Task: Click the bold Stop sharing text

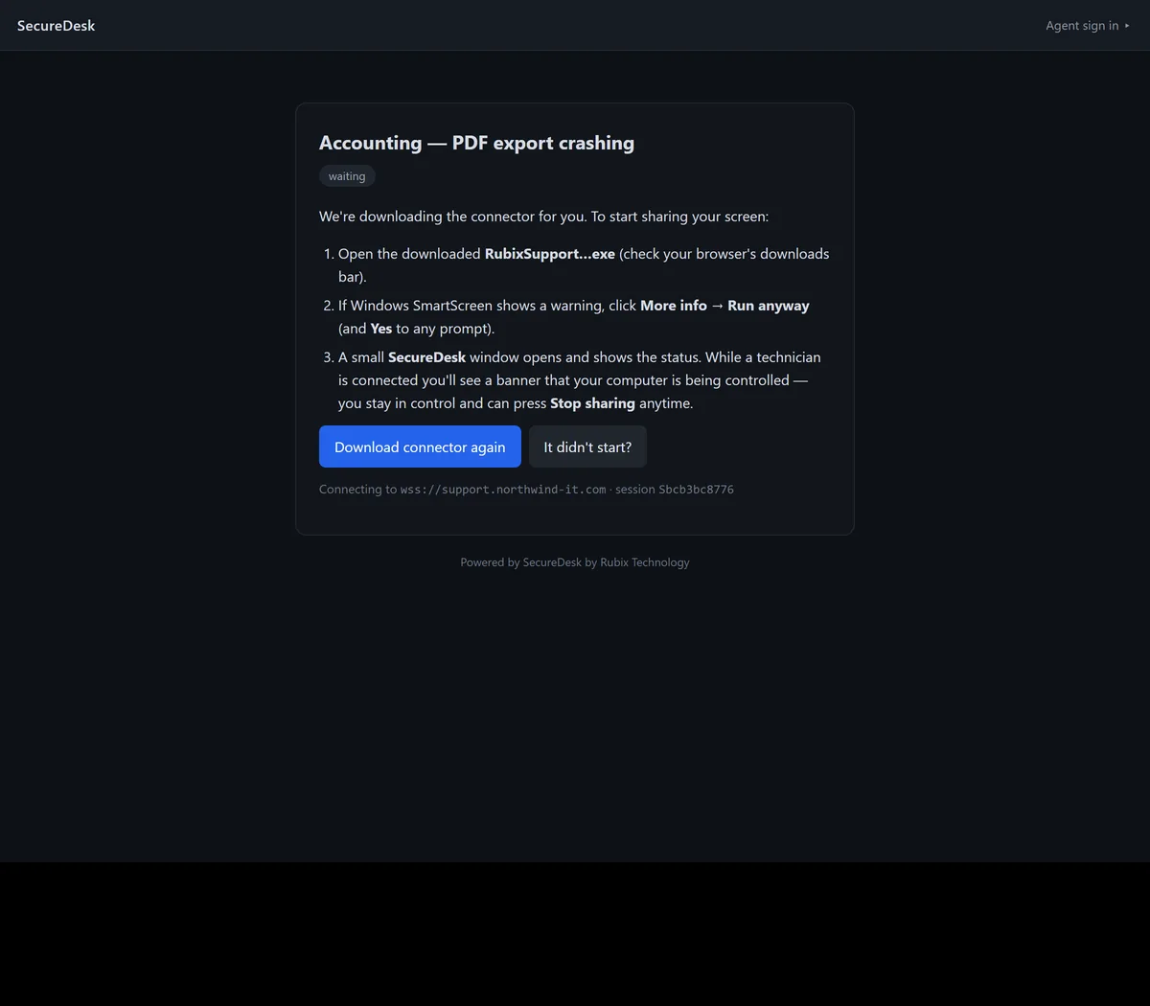Action: click(x=592, y=403)
